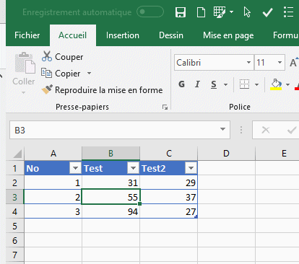Image resolution: width=299 pixels, height=264 pixels.
Task: Open the Fichier tab
Action: coord(27,35)
